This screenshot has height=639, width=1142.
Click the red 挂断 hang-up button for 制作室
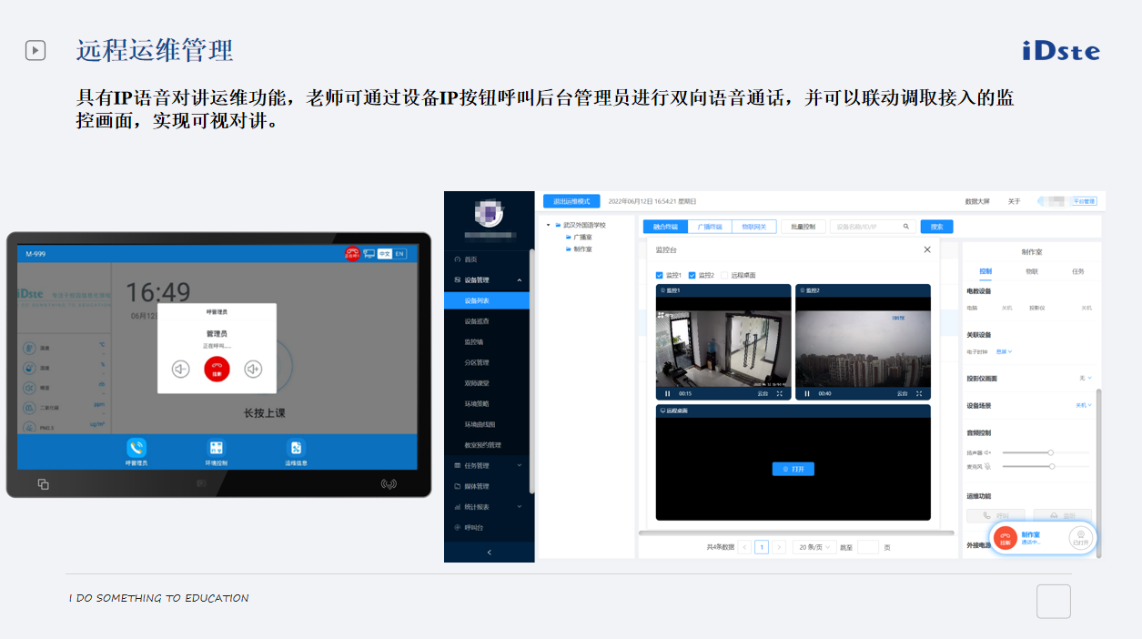(x=1006, y=538)
